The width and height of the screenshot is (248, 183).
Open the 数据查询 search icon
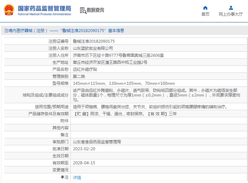83,10
